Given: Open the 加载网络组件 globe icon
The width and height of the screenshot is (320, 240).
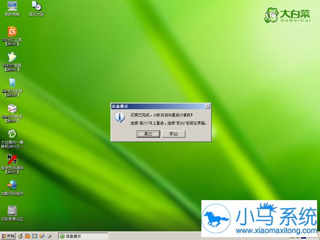Looking at the screenshot, I should 12,187.
